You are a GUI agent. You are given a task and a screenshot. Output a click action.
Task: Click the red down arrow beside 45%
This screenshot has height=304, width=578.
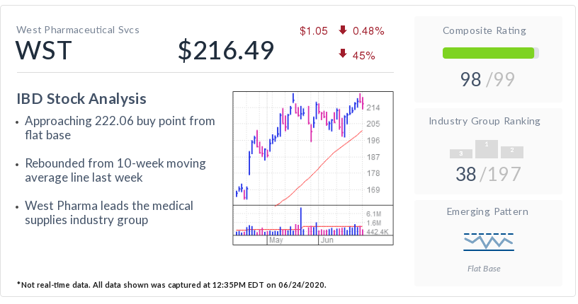point(343,54)
